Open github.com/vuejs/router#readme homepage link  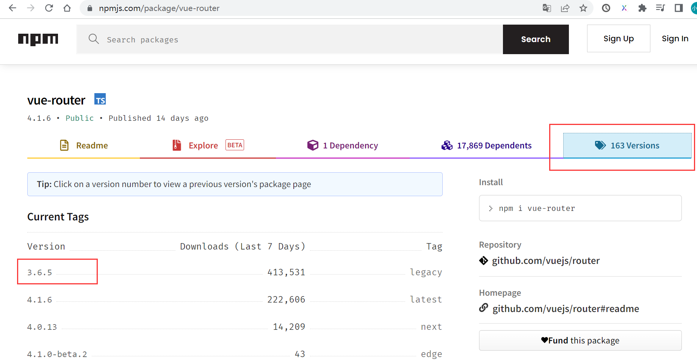(565, 309)
